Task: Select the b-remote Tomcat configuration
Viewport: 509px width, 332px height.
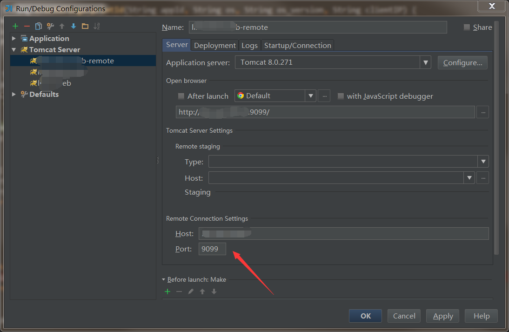Action: (x=83, y=61)
